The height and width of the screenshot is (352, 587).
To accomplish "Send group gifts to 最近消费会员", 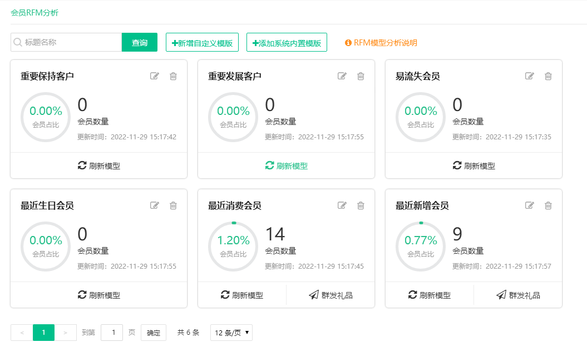I will [331, 295].
